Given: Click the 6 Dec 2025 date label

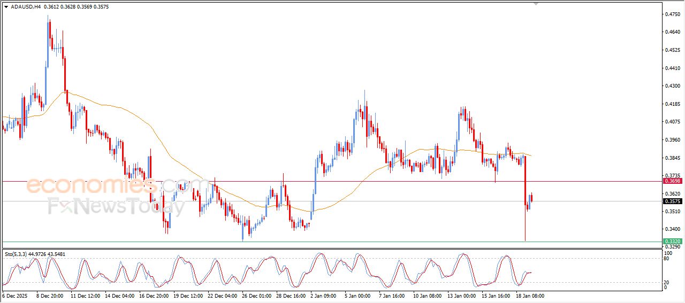Looking at the screenshot, I should tap(15, 296).
